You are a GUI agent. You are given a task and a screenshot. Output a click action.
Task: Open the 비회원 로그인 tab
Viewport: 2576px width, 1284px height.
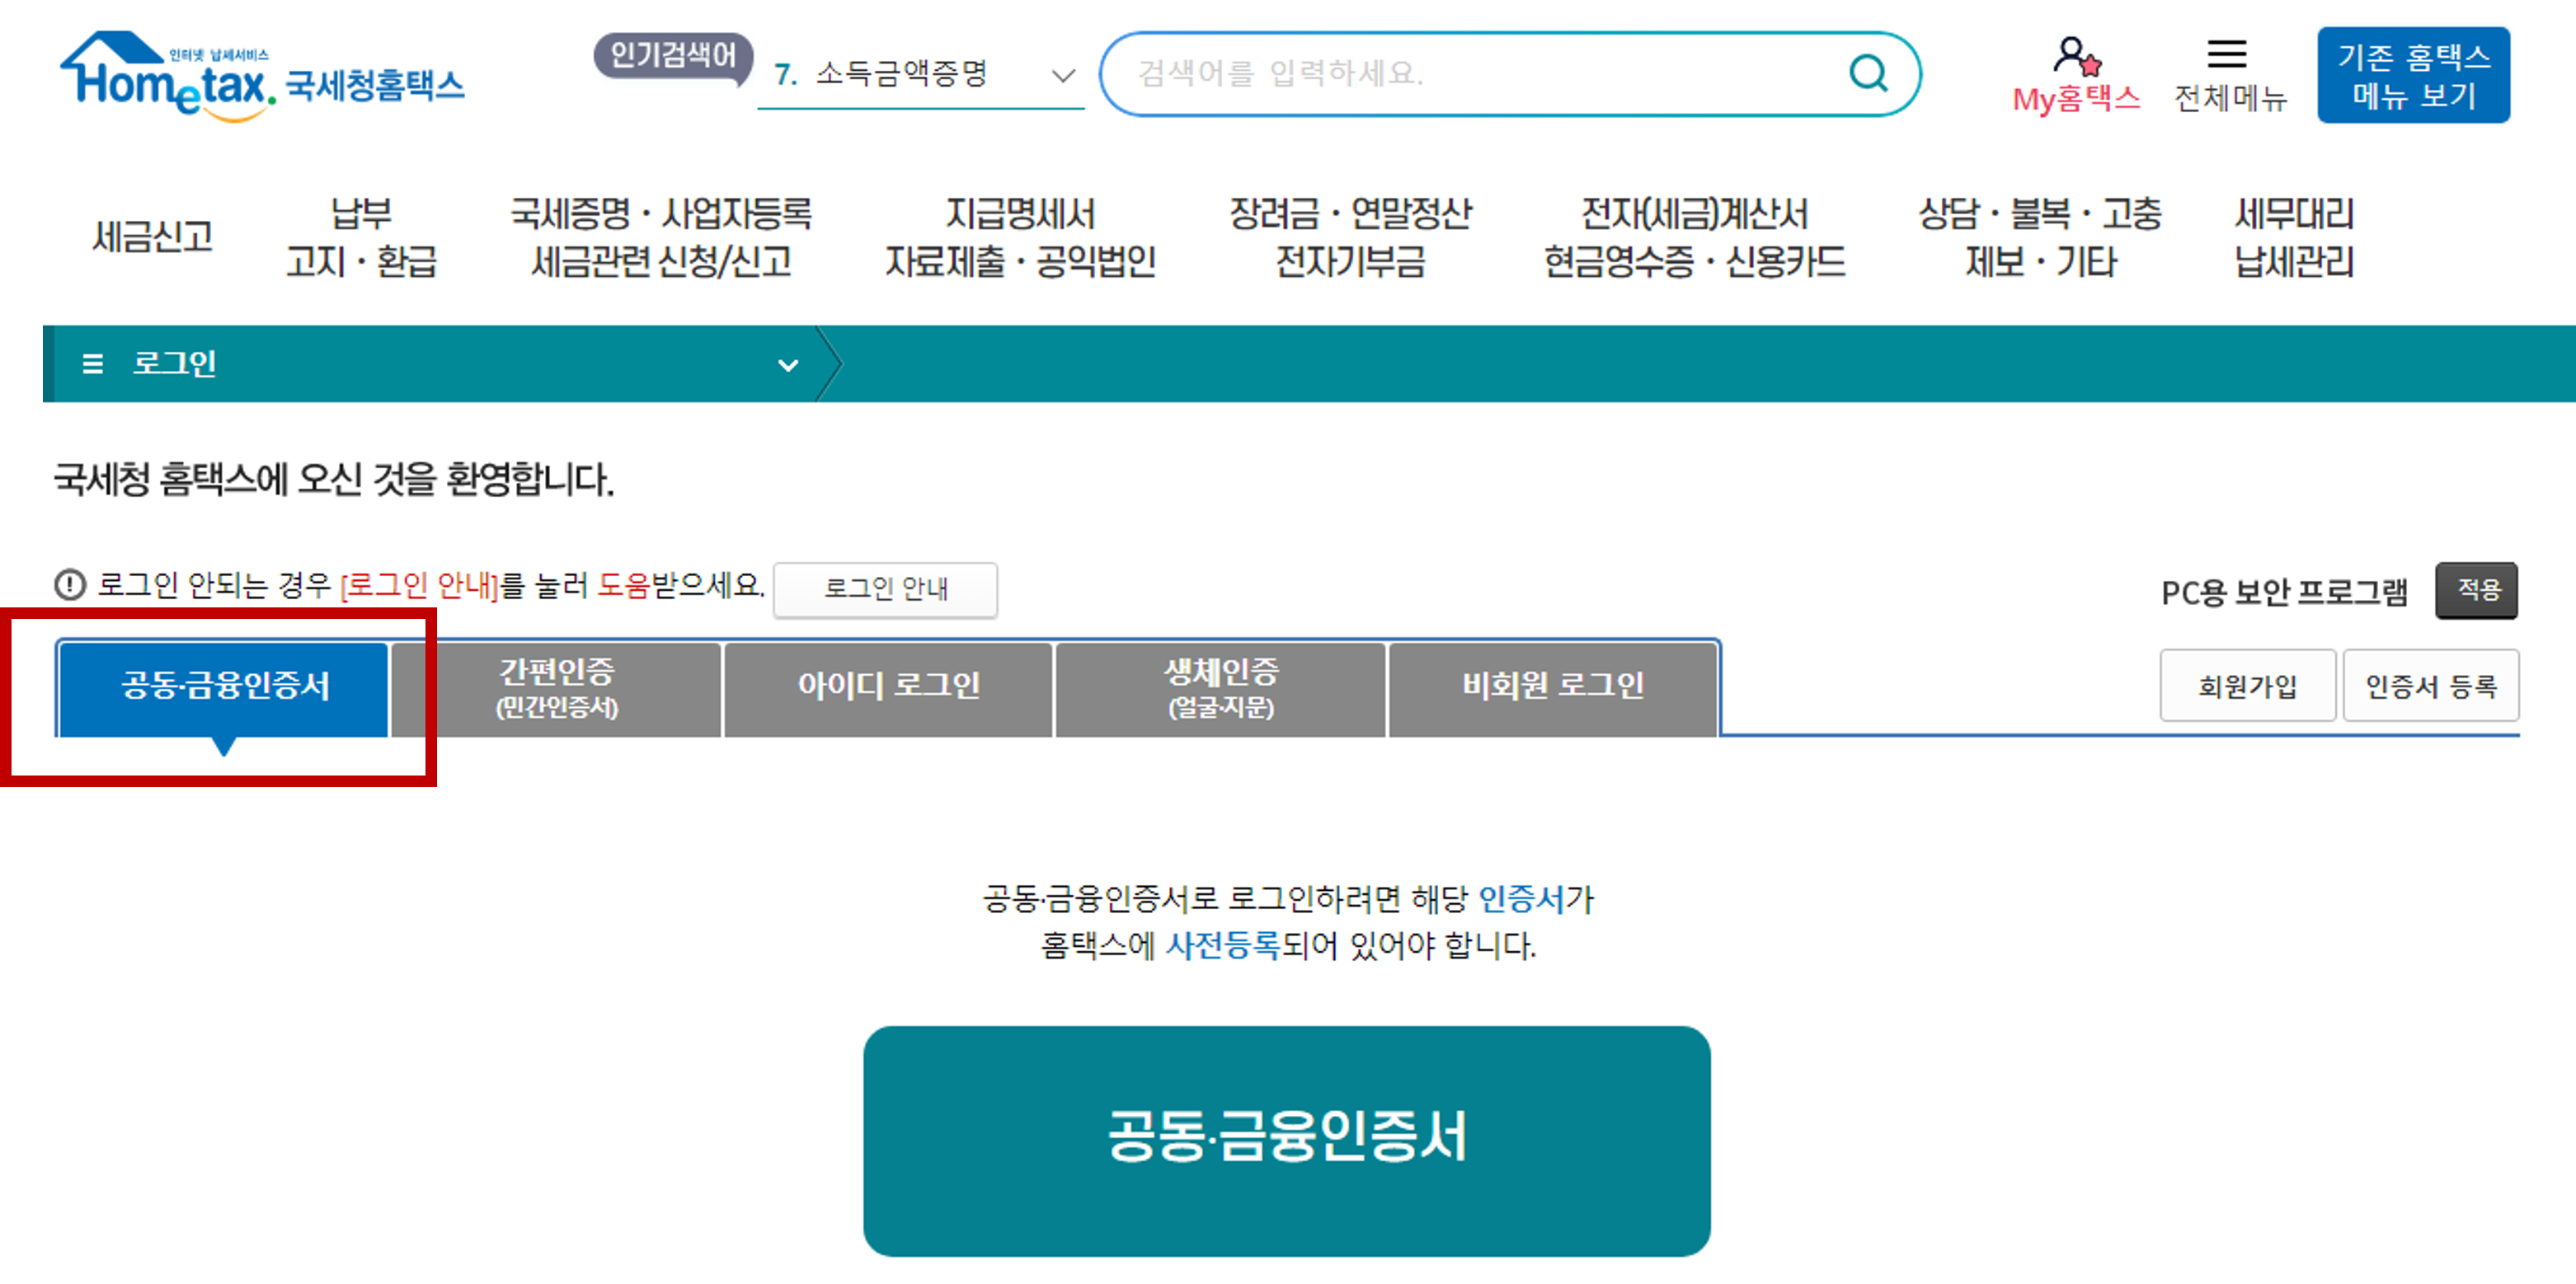1552,687
